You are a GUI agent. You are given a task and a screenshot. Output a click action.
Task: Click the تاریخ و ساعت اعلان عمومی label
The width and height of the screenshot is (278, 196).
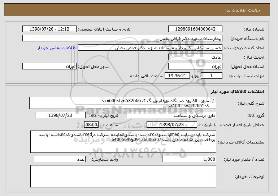click(104, 29)
